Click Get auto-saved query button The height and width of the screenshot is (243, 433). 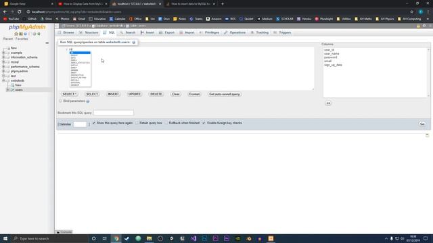[x=225, y=94]
